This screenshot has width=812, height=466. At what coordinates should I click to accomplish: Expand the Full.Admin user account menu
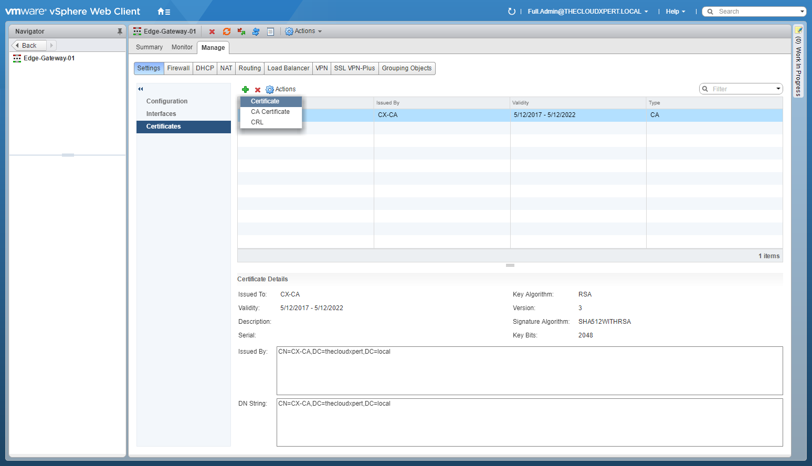(x=587, y=12)
